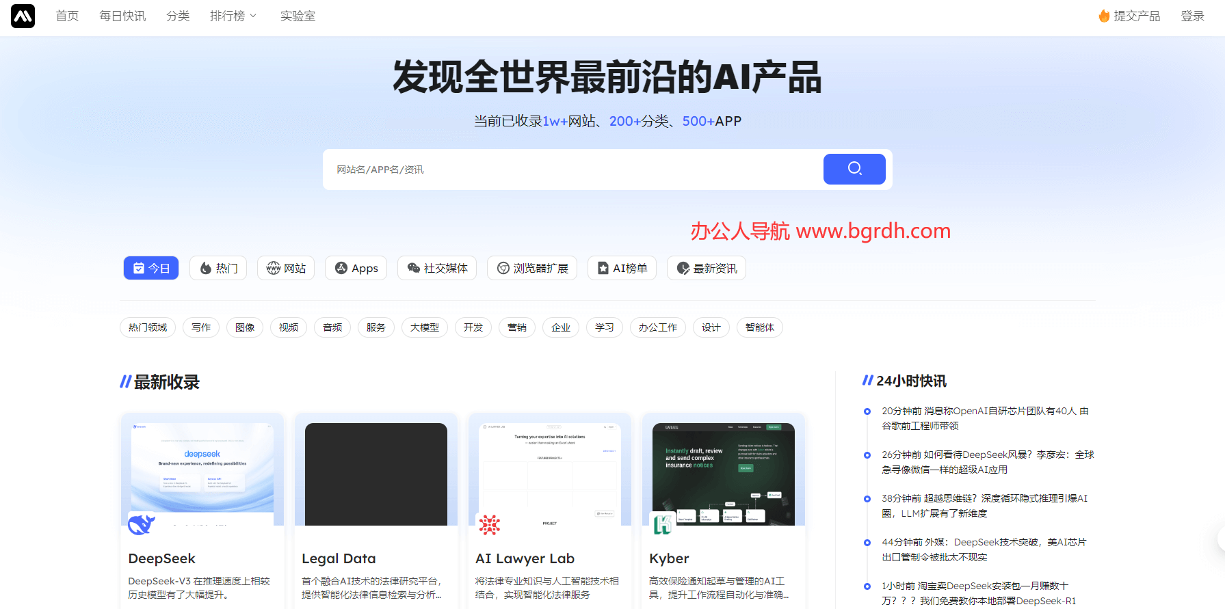This screenshot has height=609, width=1225.
Task: Open 实验室 in top navigation
Action: tap(298, 16)
